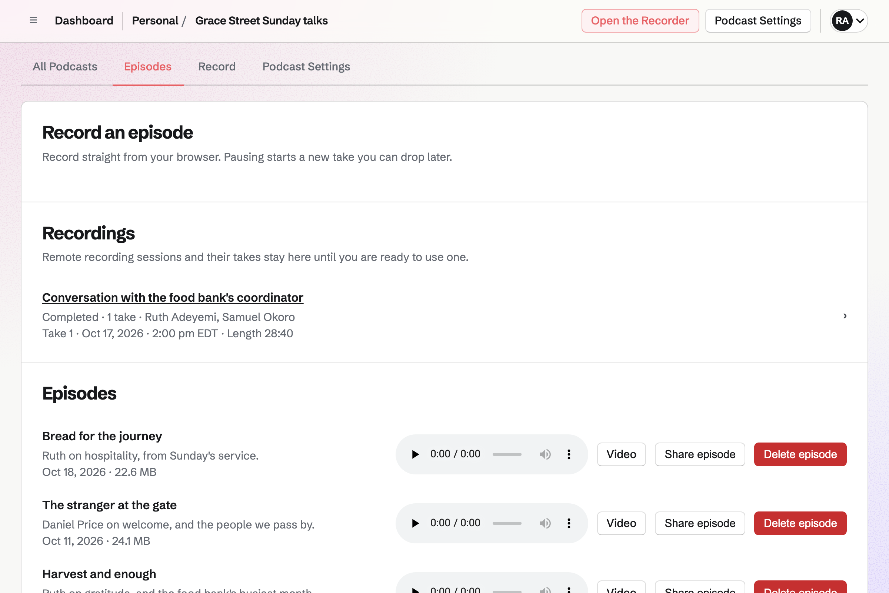Click the Record an episode heading
Image resolution: width=889 pixels, height=593 pixels.
click(117, 132)
